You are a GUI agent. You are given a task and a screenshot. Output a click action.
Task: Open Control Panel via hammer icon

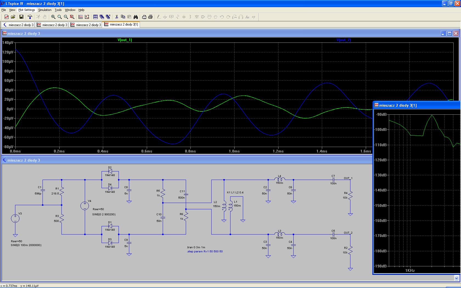point(30,17)
